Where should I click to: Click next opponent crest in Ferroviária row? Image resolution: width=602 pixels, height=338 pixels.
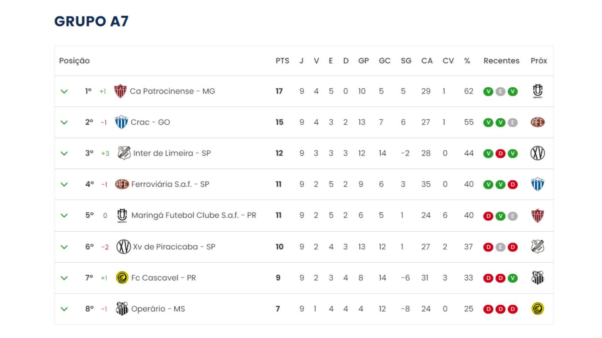coord(538,184)
